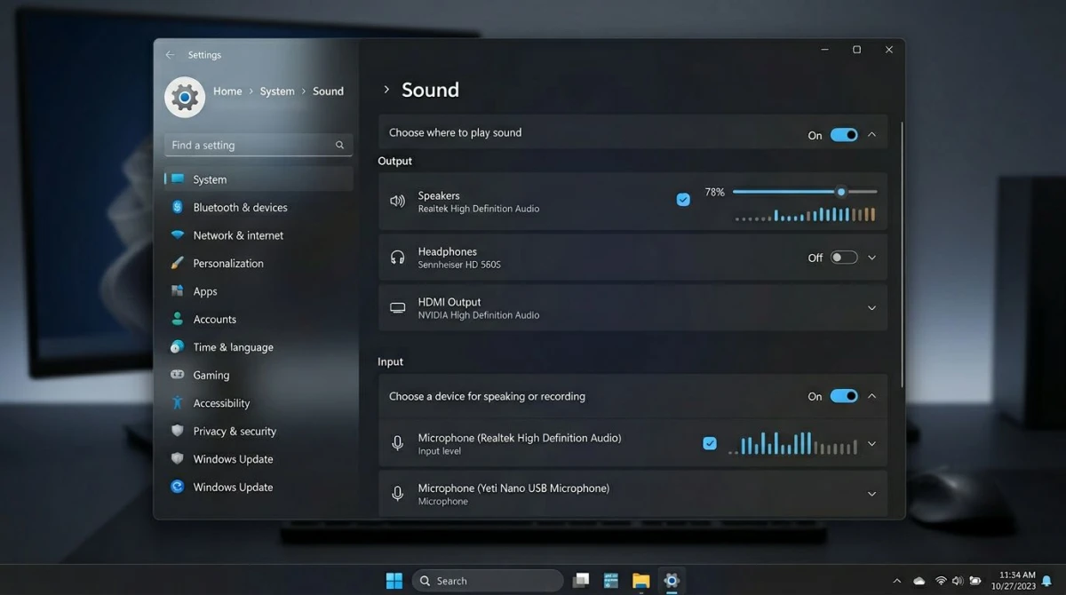Click the Bluetooth & devices sidebar icon
This screenshot has width=1066, height=595.
[x=178, y=207]
